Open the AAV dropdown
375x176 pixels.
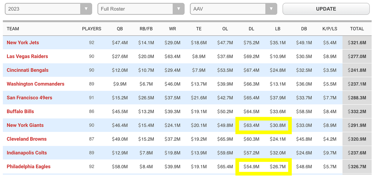pos(233,9)
